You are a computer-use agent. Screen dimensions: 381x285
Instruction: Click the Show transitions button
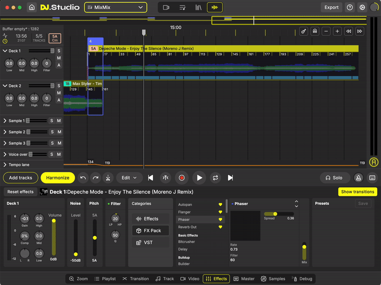357,192
